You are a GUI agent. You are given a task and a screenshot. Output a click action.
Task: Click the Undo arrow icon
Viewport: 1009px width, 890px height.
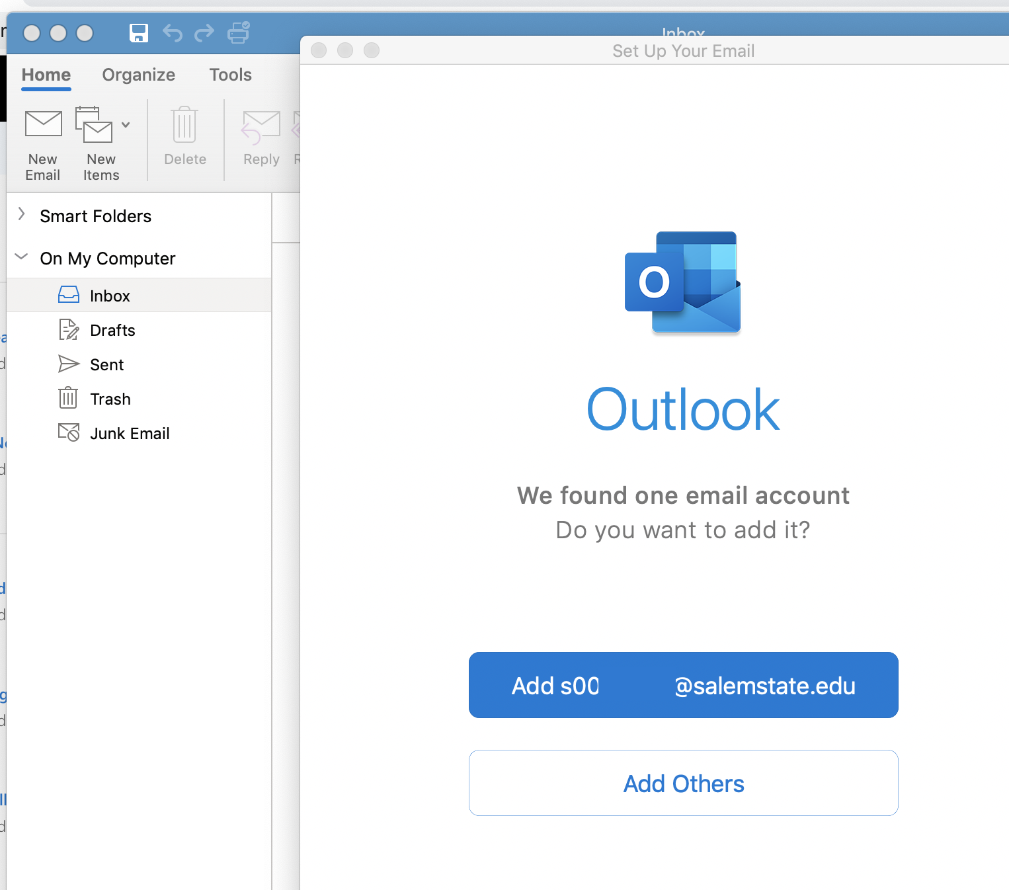tap(173, 32)
